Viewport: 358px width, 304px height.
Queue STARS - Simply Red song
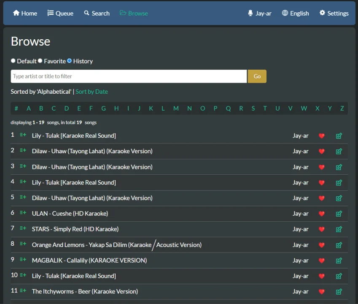coord(23,228)
